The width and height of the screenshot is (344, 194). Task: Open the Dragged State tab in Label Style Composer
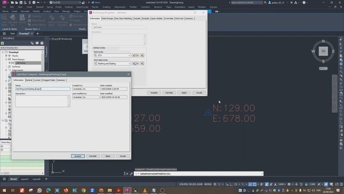coord(49,80)
